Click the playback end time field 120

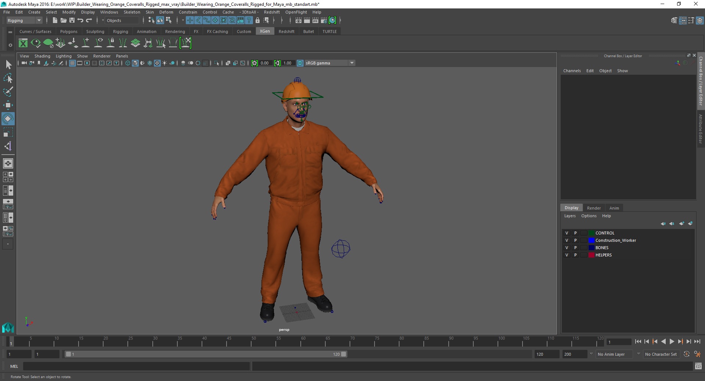pyautogui.click(x=546, y=354)
